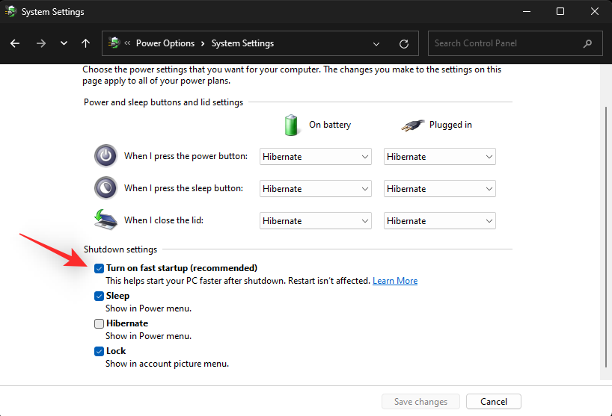
Task: Toggle the Sleep checkbox
Action: [100, 296]
